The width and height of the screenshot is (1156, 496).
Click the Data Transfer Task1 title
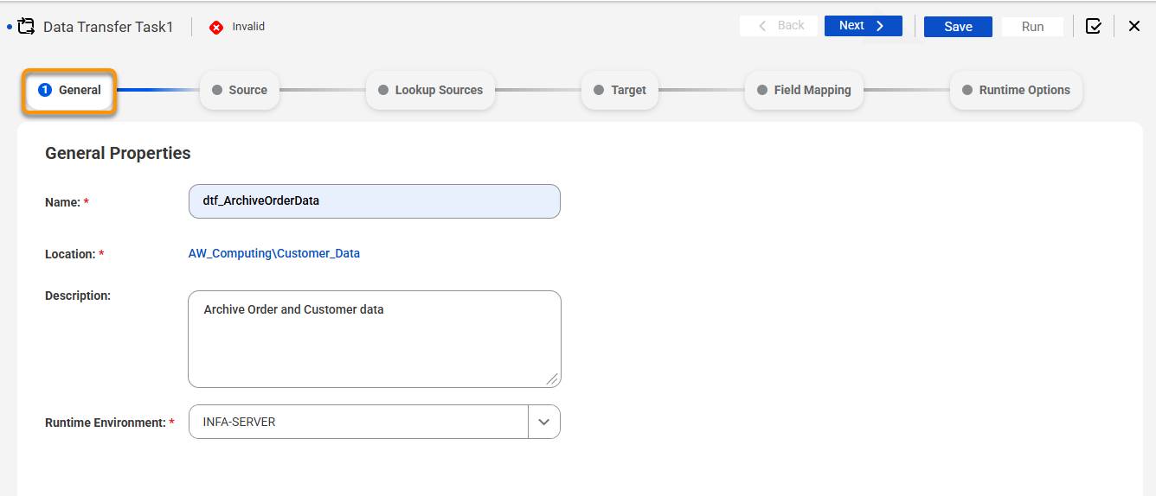coord(108,27)
